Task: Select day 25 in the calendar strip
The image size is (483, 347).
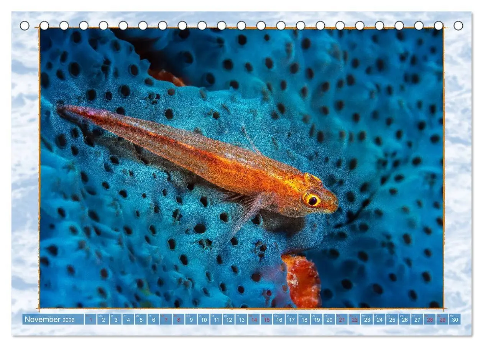Action: click(x=392, y=319)
